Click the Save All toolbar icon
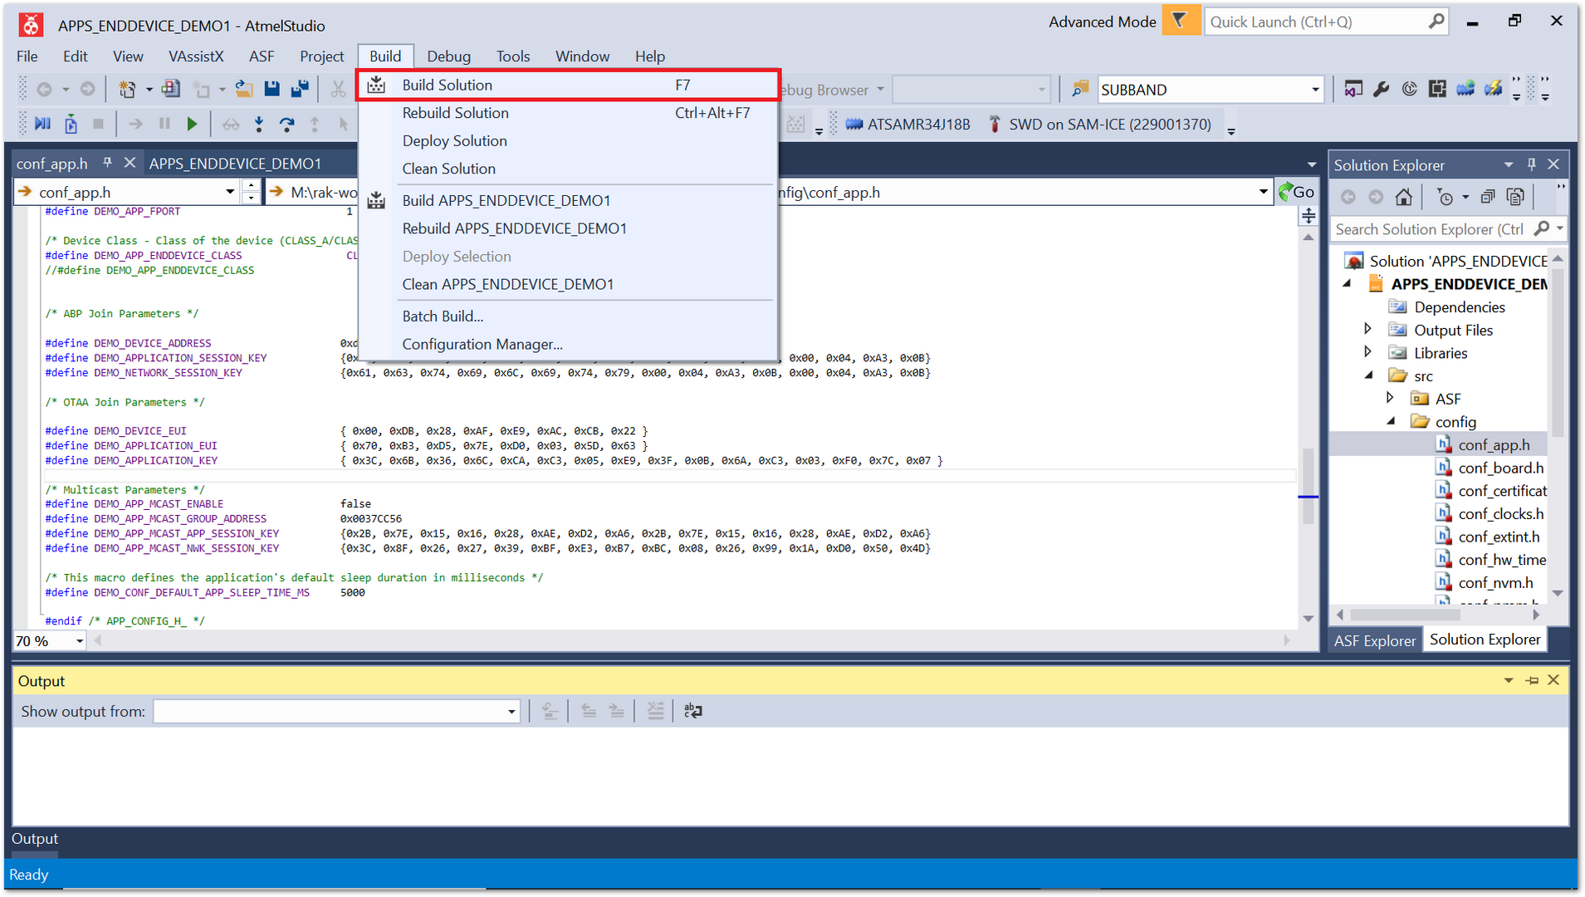The width and height of the screenshot is (1585, 897). click(x=301, y=89)
